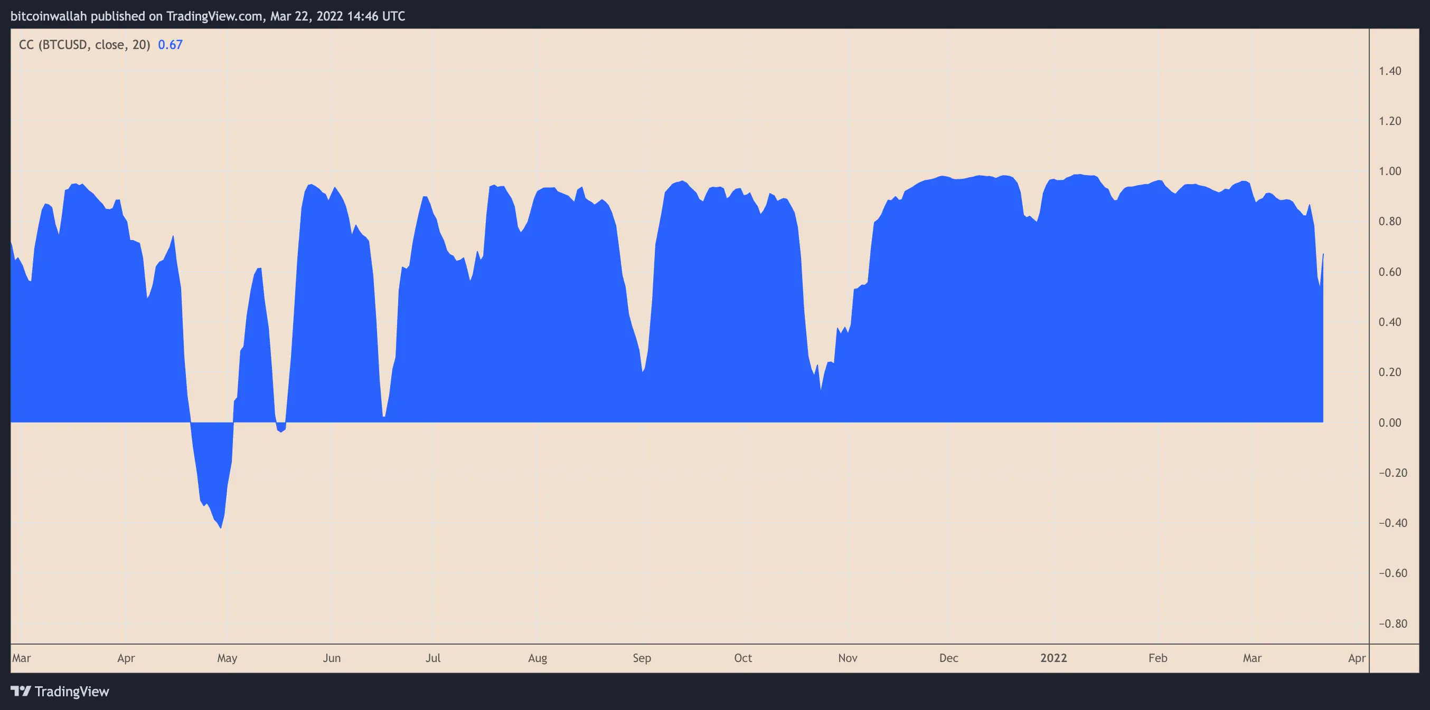The image size is (1430, 710).
Task: Click the May label on time axis
Action: [x=227, y=658]
